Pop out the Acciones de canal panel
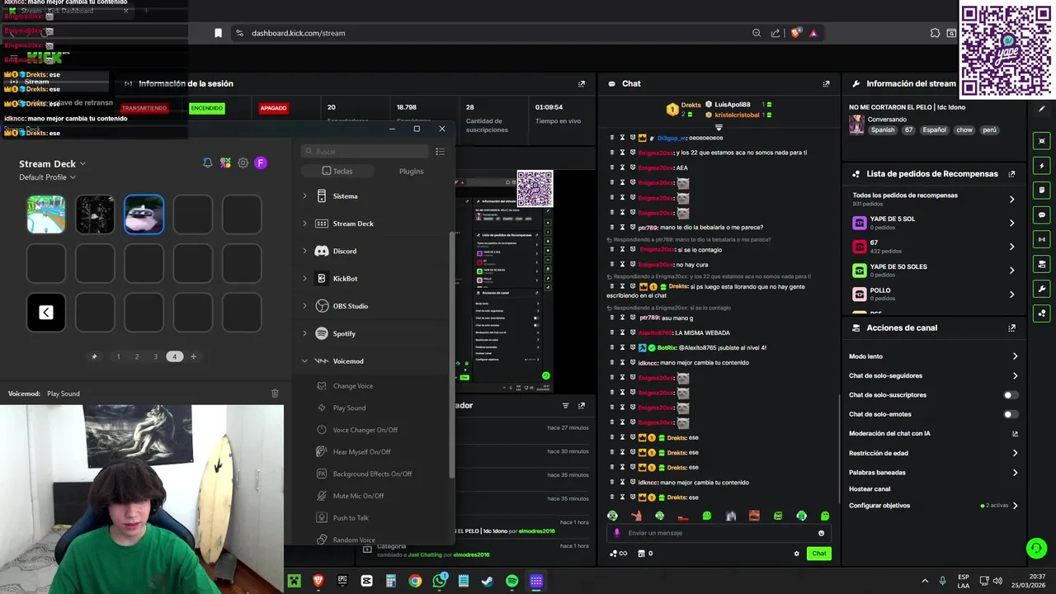The height and width of the screenshot is (594, 1056). tap(1011, 328)
